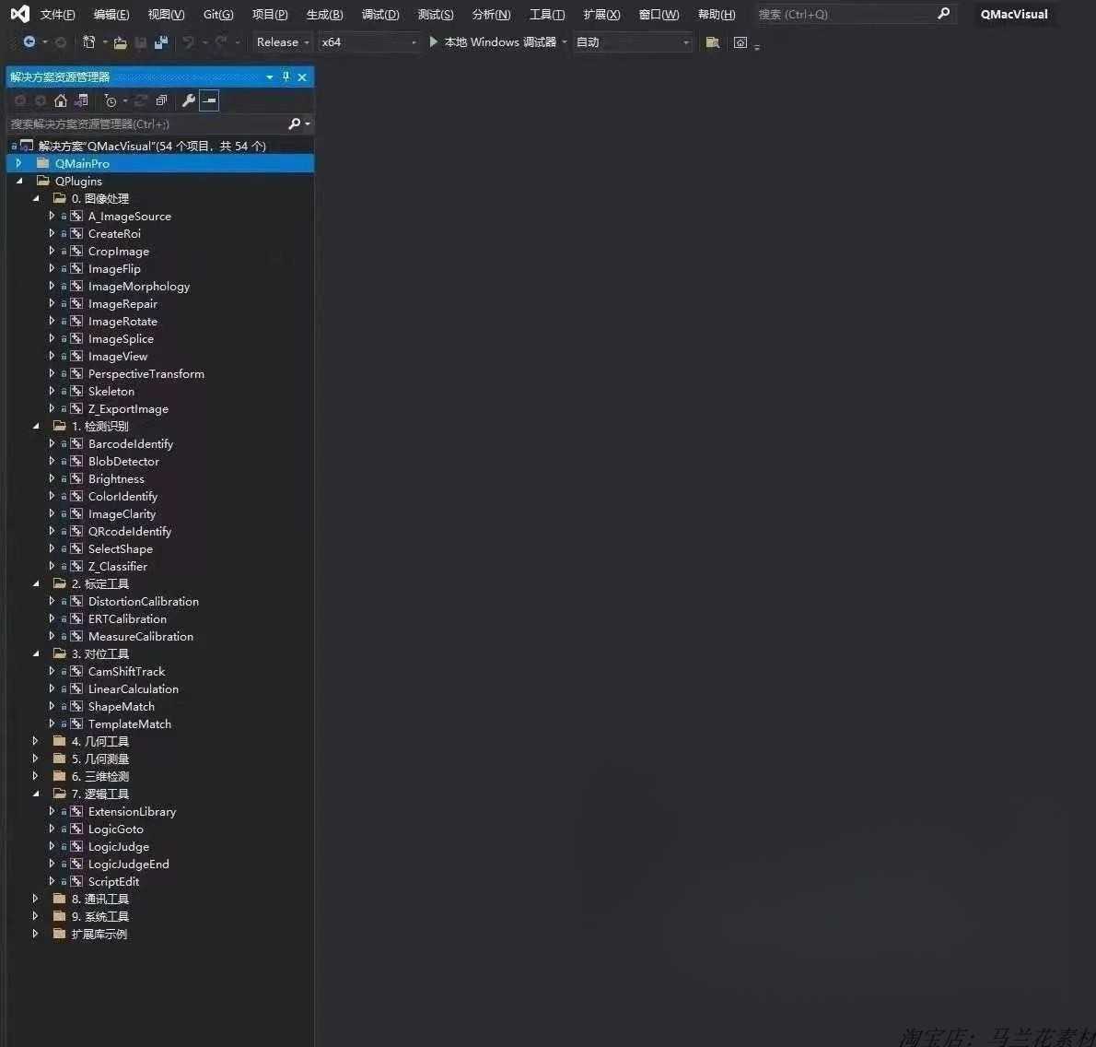
Task: Collapse the 7. 逻辑工具 folder
Action: pyautogui.click(x=36, y=794)
